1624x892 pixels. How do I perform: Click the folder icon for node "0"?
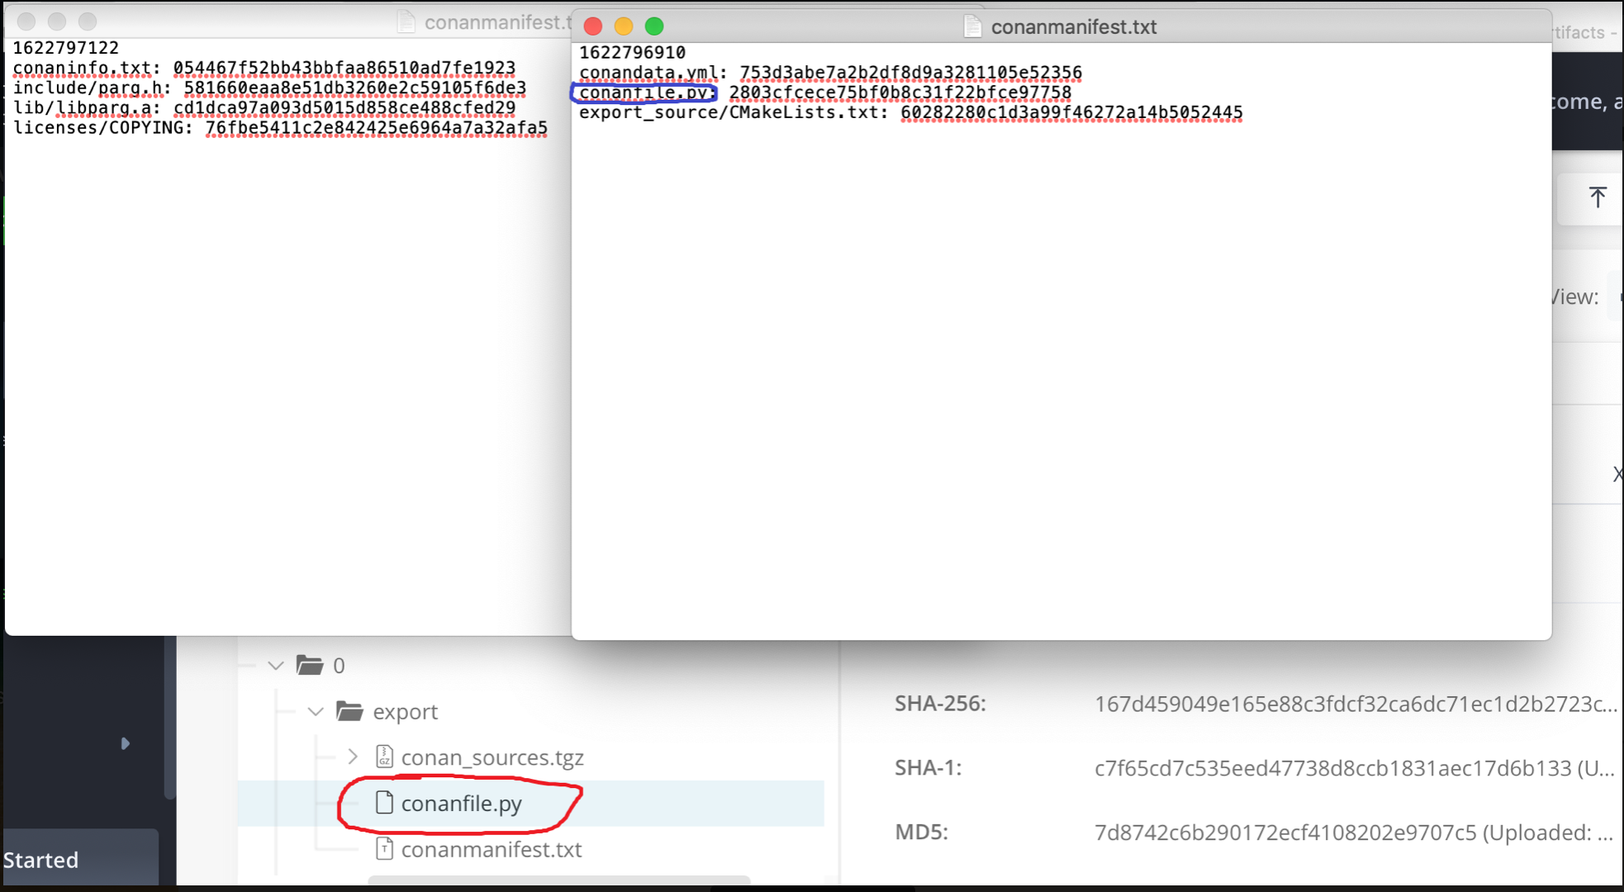[x=311, y=665]
